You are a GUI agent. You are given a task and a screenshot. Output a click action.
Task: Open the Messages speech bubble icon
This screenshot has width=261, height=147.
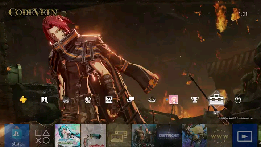(130, 100)
